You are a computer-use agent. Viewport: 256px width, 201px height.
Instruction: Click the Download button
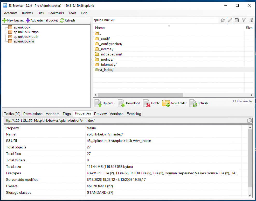point(129,103)
